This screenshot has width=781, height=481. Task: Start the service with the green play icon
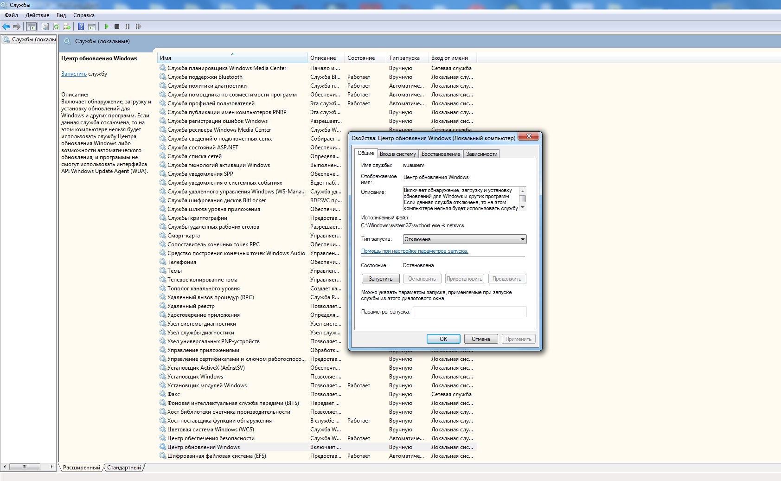click(106, 26)
